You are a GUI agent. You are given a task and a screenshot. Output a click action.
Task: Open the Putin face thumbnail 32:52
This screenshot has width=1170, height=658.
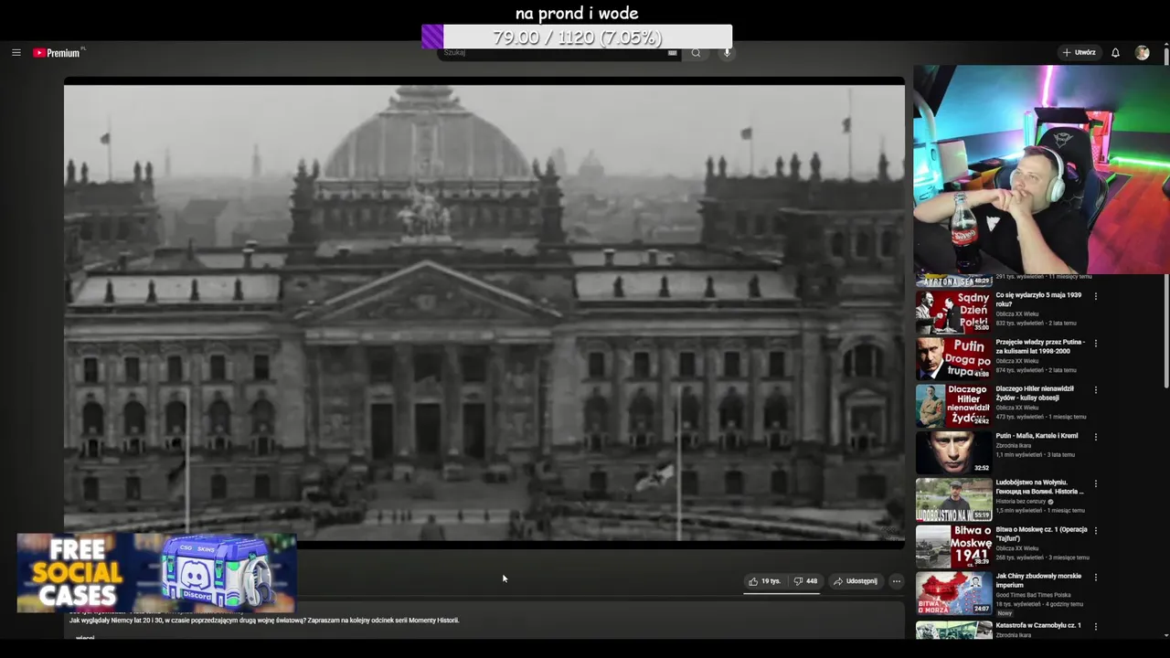[x=953, y=452]
